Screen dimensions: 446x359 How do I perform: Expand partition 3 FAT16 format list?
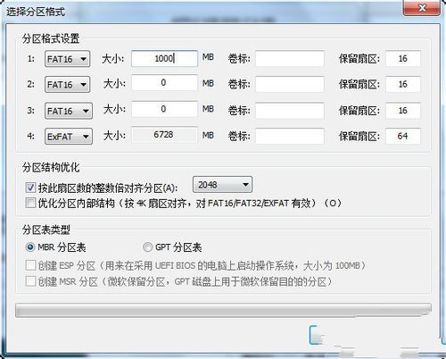click(69, 111)
